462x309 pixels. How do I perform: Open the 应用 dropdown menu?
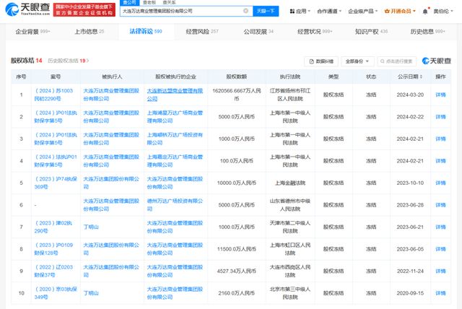(300, 12)
